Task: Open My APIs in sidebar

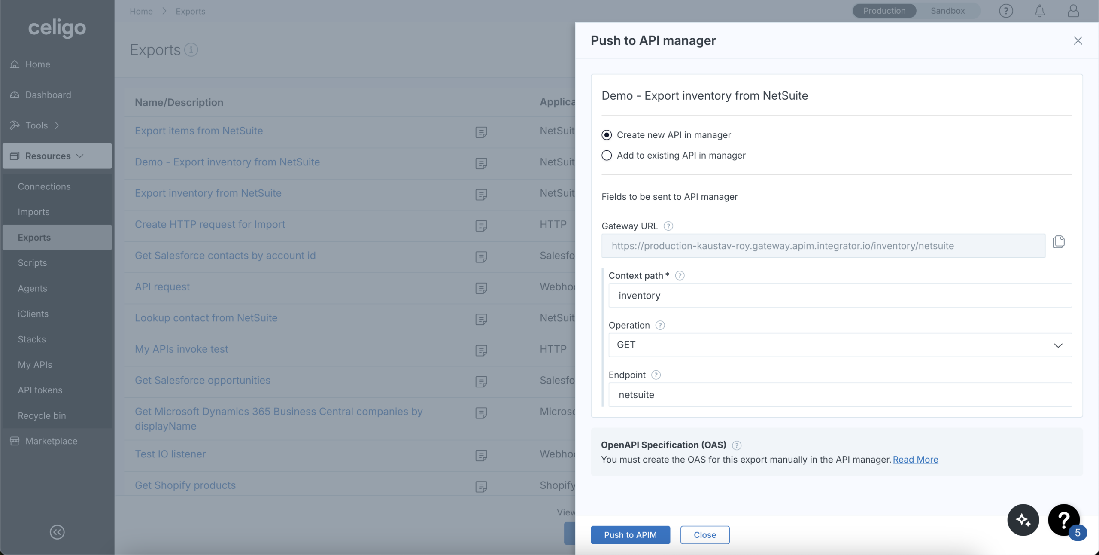Action: [35, 365]
